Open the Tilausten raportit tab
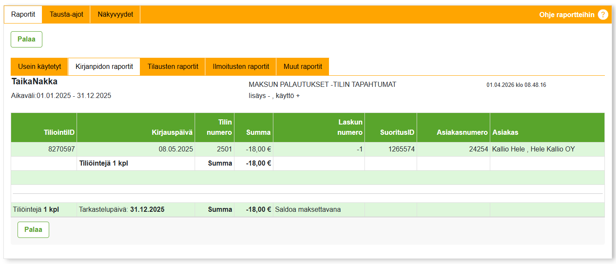 click(x=173, y=67)
